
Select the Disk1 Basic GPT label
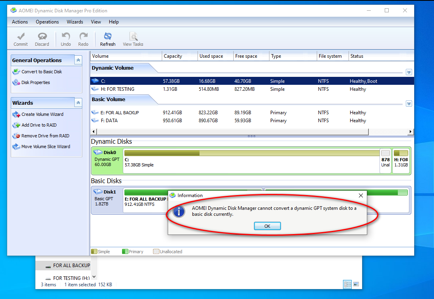point(107,200)
